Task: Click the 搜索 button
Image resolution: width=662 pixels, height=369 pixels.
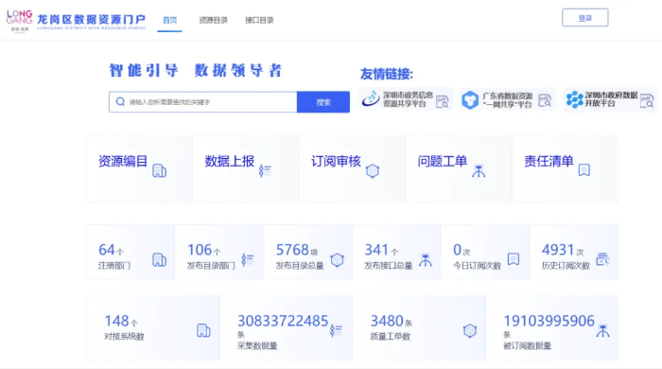Action: [x=323, y=102]
